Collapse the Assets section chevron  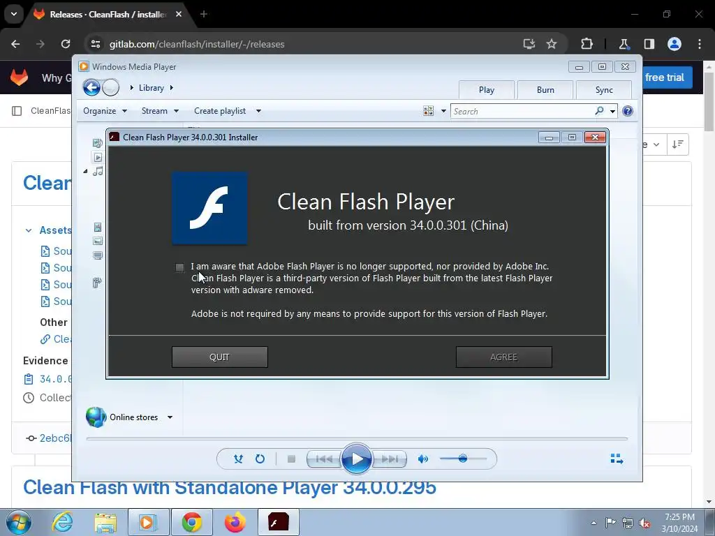pos(29,230)
